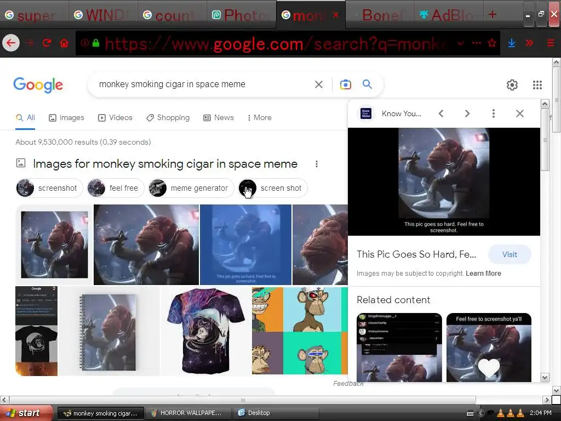Select the 'feel free' filter chip
The width and height of the screenshot is (561, 421).
115,188
